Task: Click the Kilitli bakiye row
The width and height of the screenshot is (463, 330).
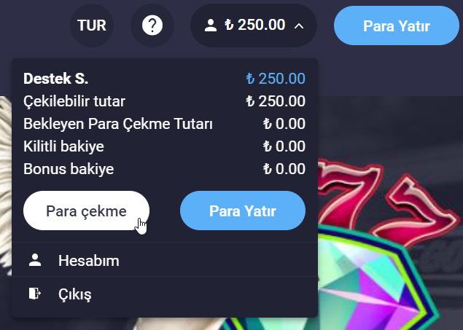Action: [164, 146]
